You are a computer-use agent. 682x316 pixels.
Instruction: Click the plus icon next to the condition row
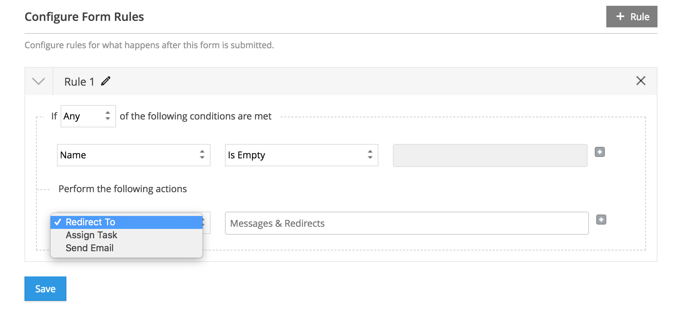click(599, 152)
